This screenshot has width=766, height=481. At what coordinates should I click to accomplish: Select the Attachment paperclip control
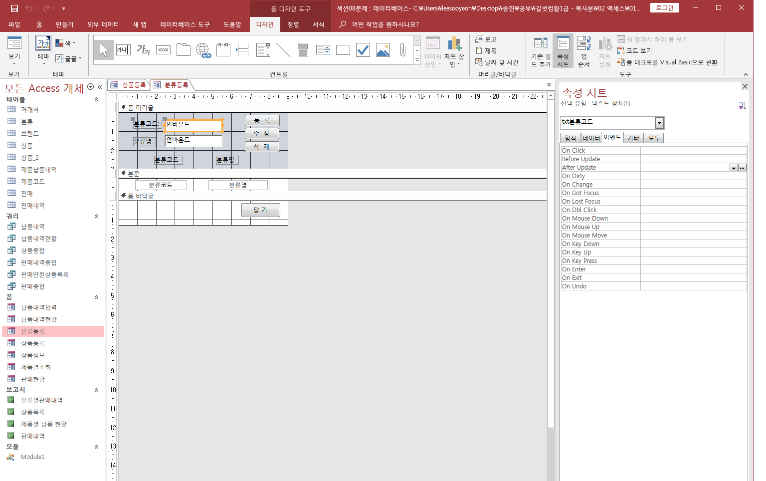403,50
